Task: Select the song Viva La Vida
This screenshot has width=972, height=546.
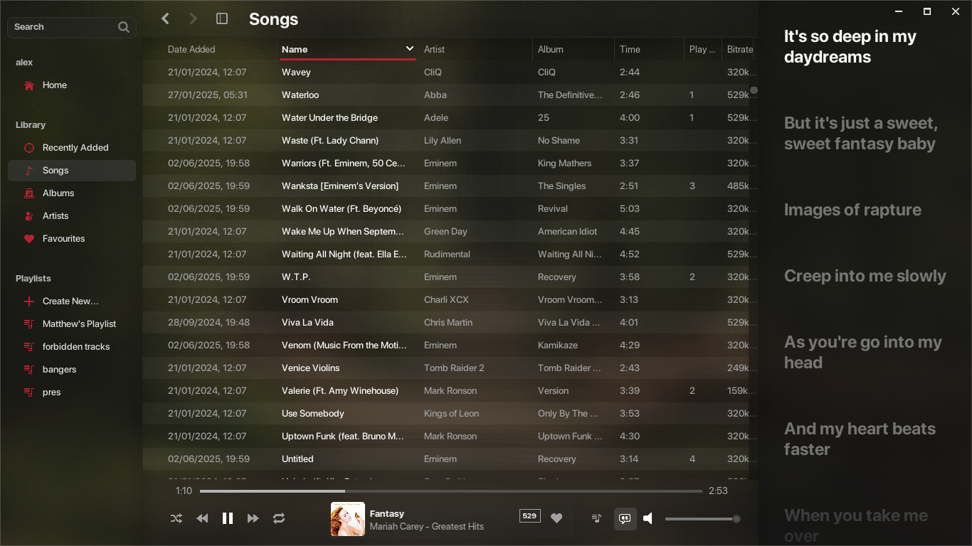Action: 307,323
